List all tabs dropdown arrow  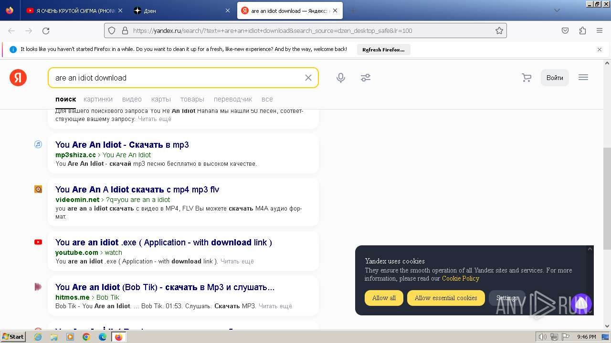[x=557, y=10]
